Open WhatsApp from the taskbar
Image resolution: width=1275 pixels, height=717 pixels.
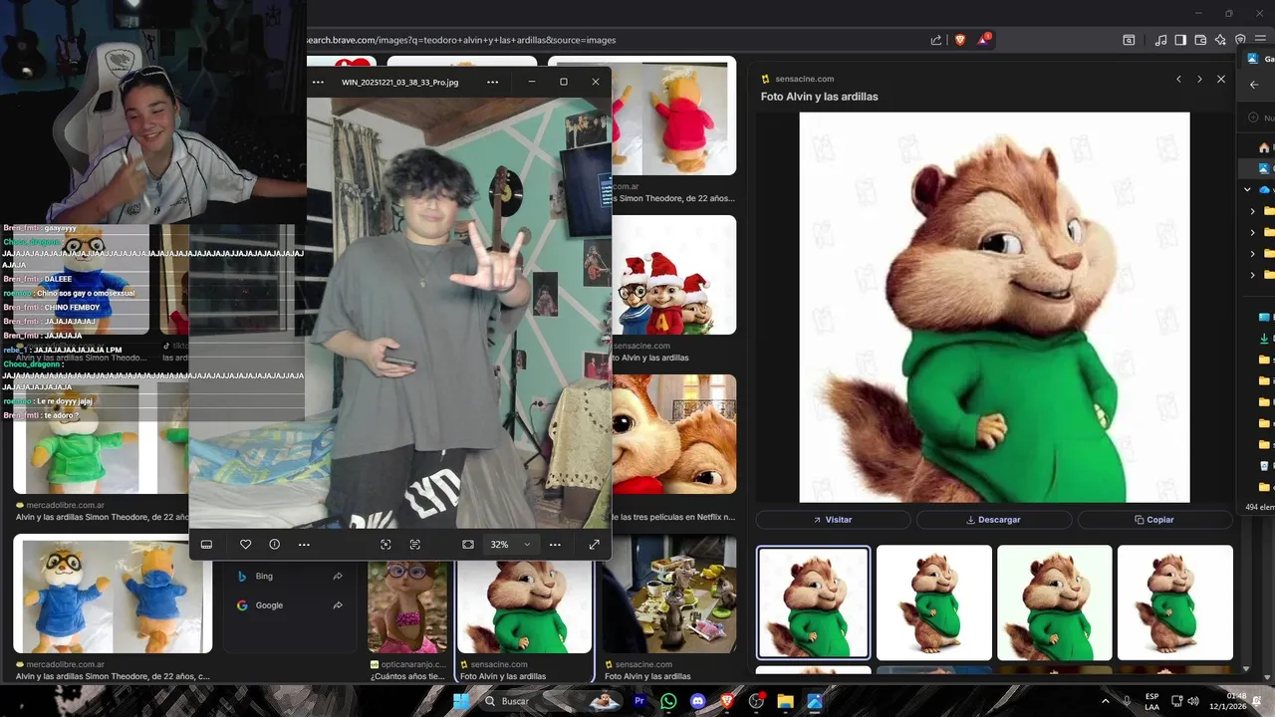[668, 701]
